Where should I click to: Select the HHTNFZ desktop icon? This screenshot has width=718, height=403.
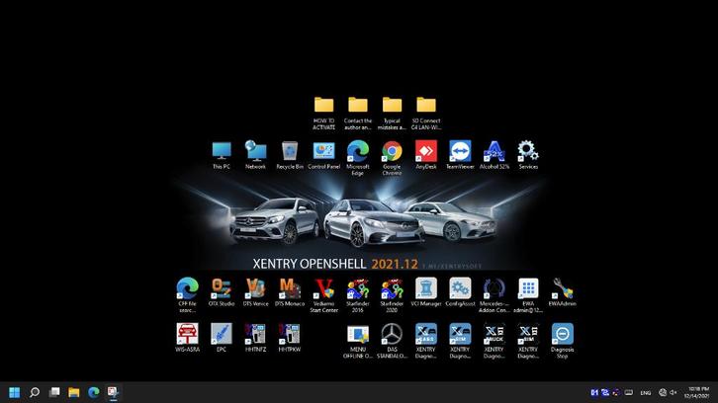point(256,334)
